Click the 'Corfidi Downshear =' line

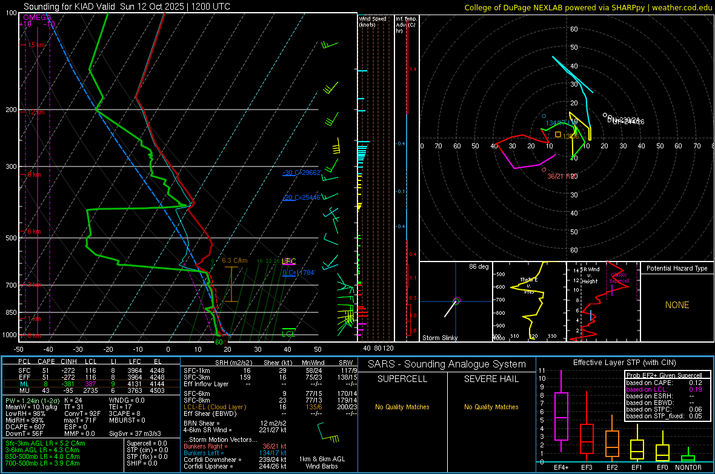(x=235, y=459)
